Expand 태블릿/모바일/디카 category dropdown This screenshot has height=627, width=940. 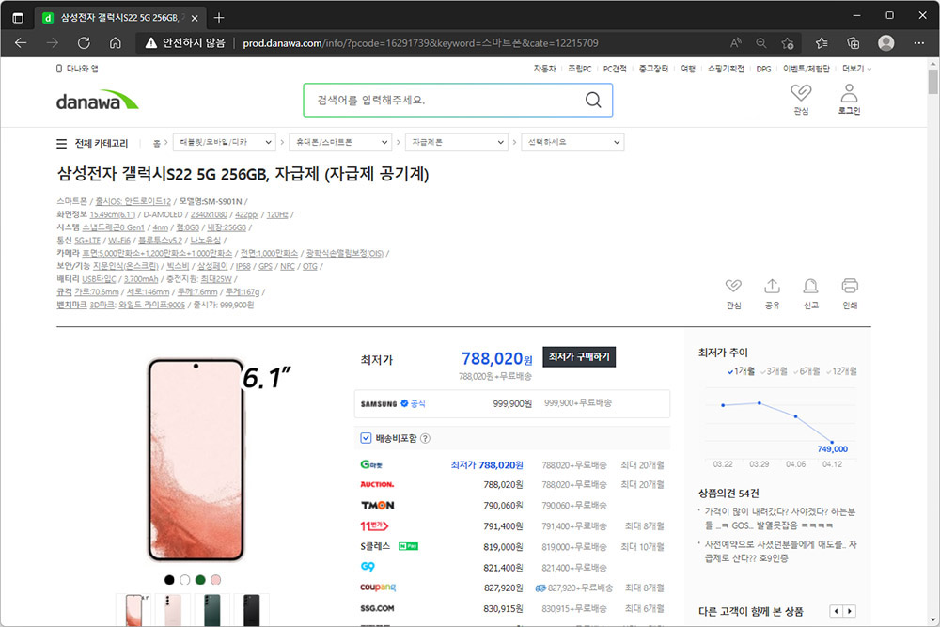point(225,142)
